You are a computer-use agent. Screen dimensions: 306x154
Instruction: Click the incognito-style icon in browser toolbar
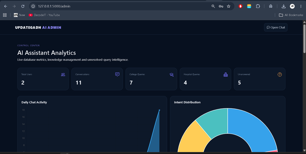point(270,6)
